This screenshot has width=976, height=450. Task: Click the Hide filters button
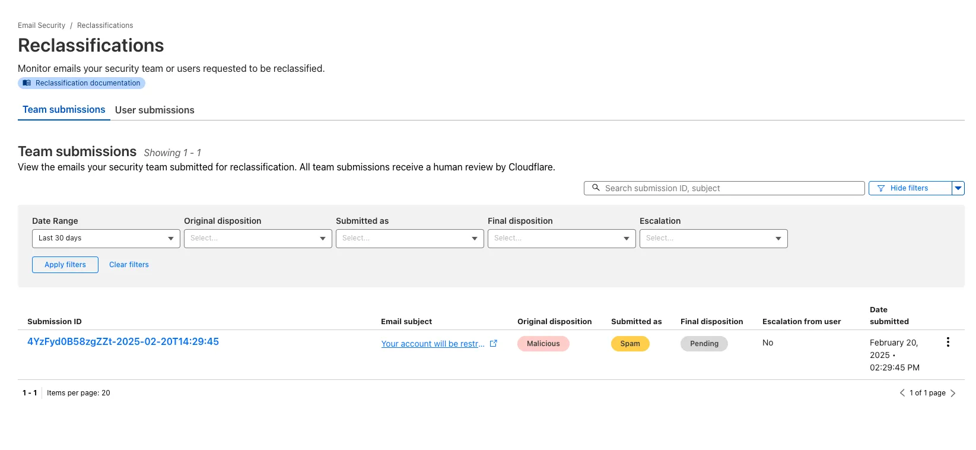910,188
